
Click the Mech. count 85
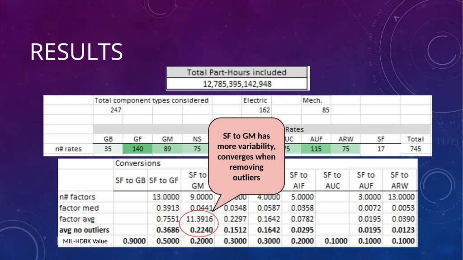(326, 110)
